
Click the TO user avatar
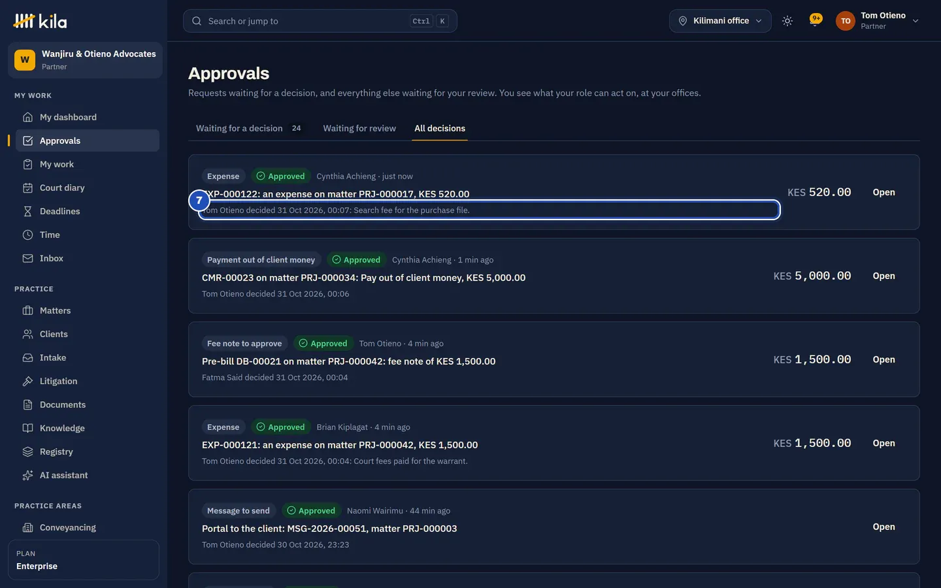point(846,21)
